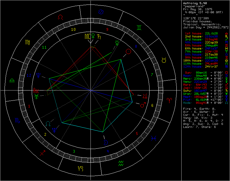Click the blue Pluto glyph in house 12
Image resolution: width=230 pixels, height=181 pixels.
point(38,75)
